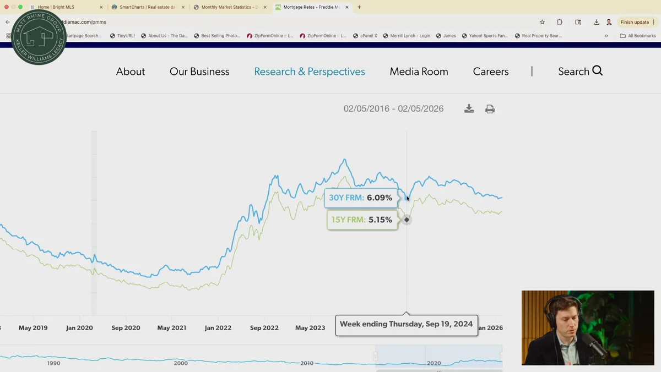Open the Merrill Lynch - Login bookmark

[x=407, y=36]
